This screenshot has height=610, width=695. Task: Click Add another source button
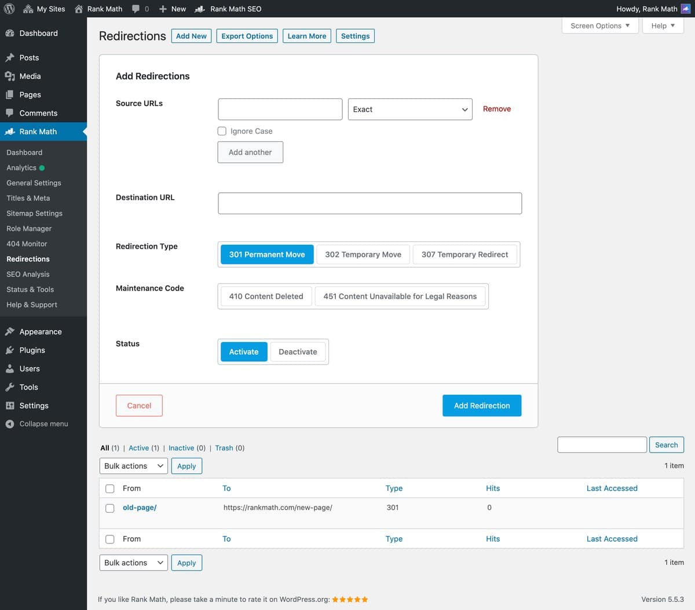pos(250,152)
